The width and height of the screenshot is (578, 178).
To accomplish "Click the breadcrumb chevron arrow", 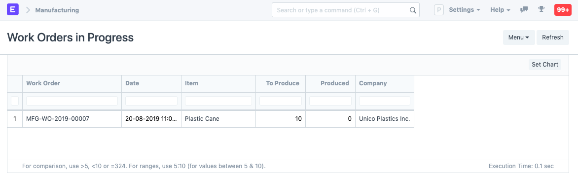I will tap(28, 10).
